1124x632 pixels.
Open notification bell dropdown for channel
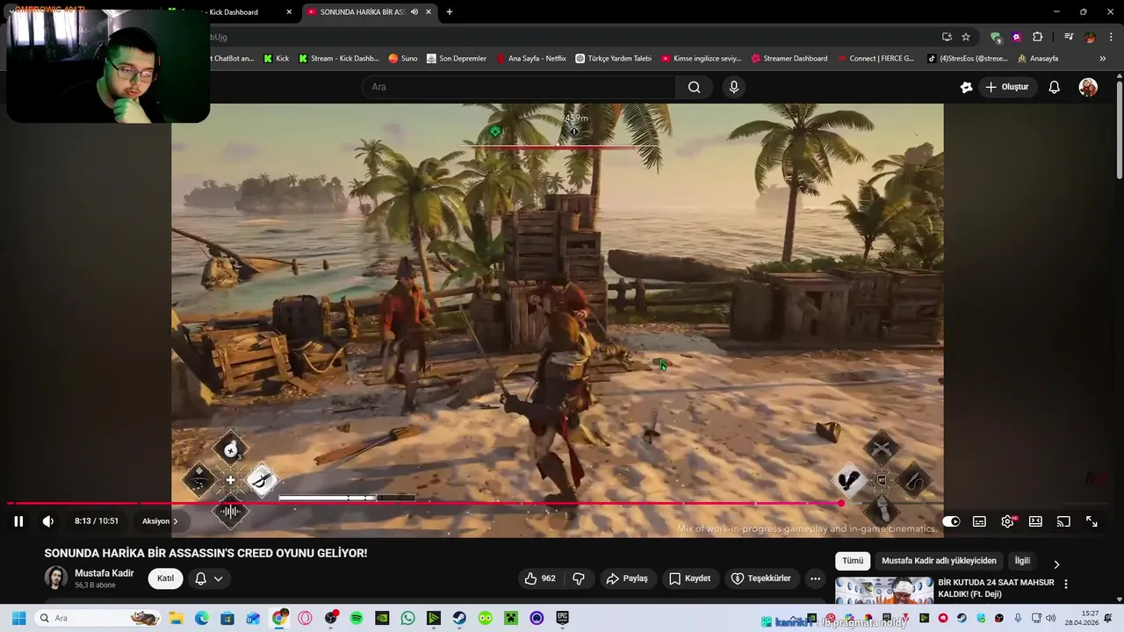tap(209, 578)
